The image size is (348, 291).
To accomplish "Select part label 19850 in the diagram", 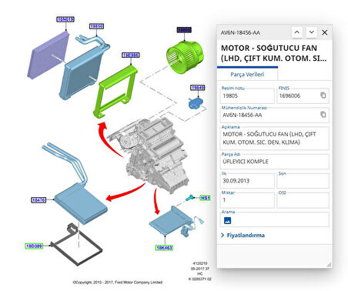I will point(96,26).
